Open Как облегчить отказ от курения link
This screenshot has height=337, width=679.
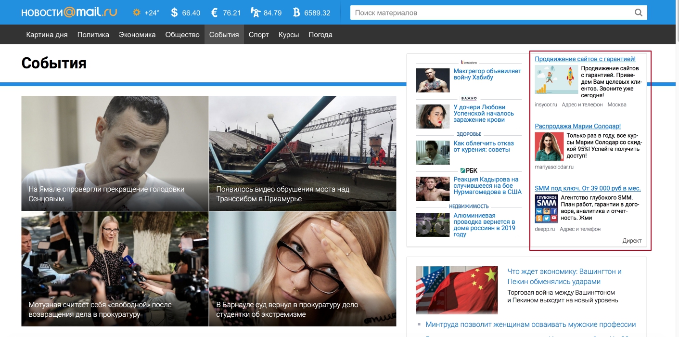(484, 146)
